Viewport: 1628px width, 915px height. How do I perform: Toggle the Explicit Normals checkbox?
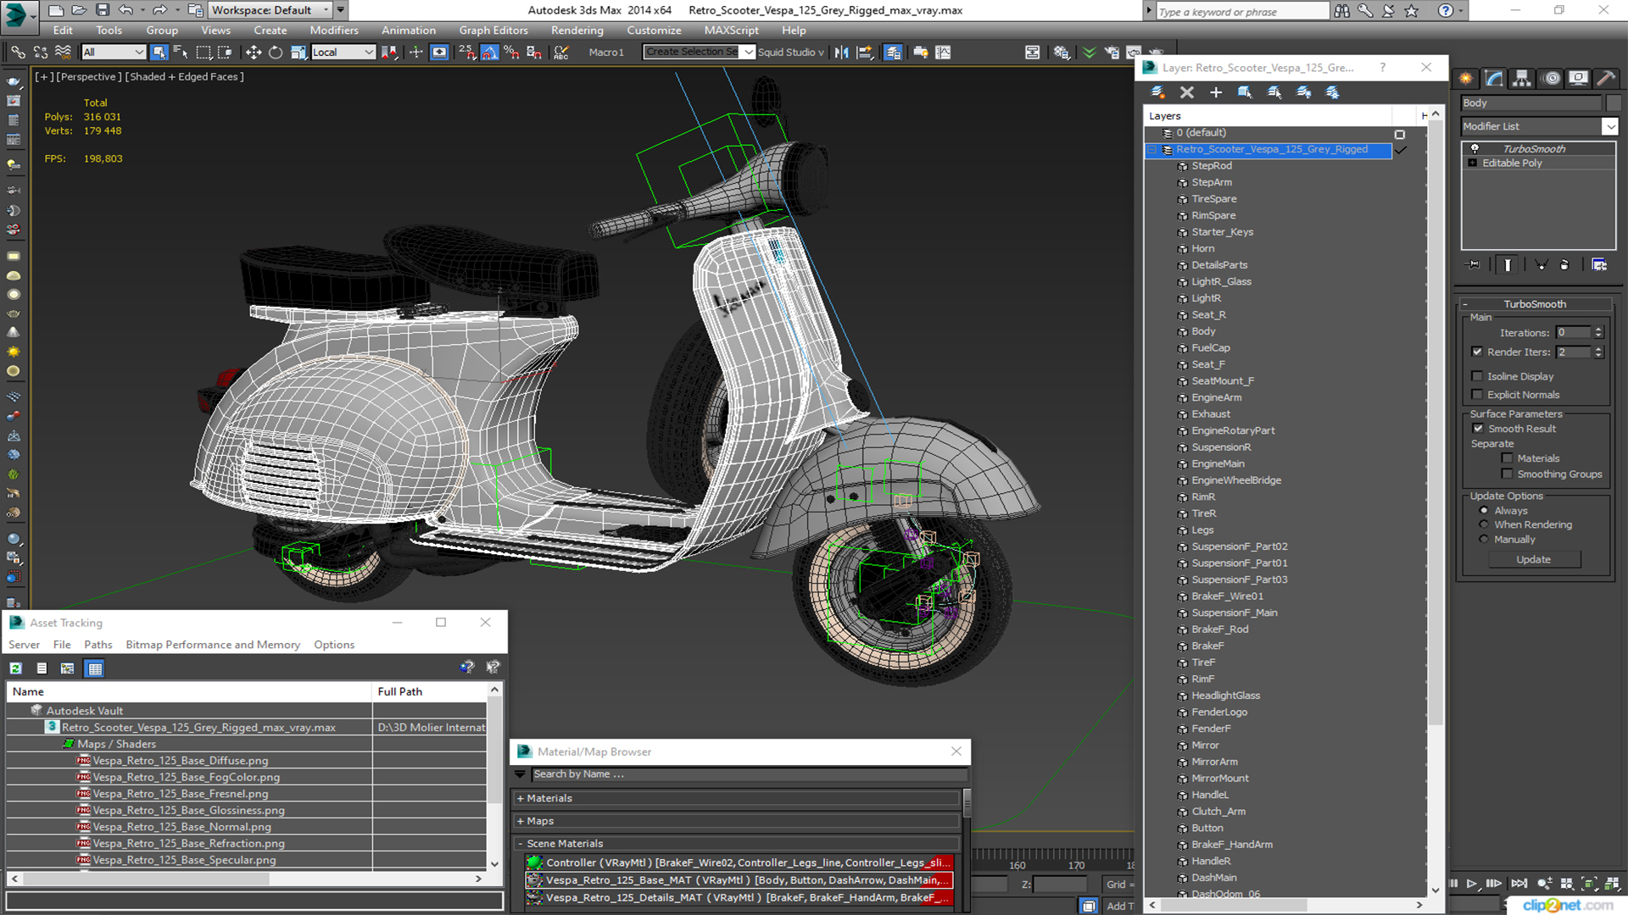click(1477, 395)
